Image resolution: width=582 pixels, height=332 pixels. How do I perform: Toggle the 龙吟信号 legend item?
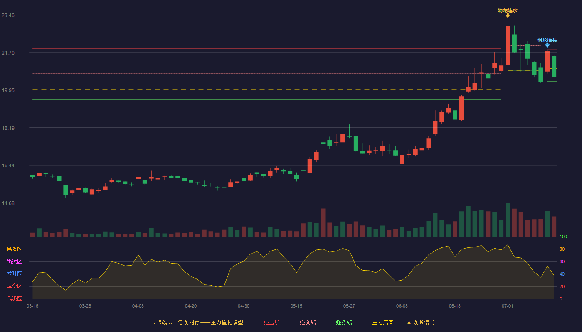421,322
